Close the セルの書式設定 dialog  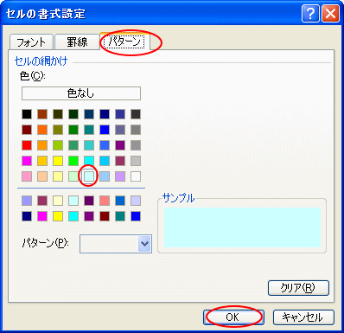point(330,14)
